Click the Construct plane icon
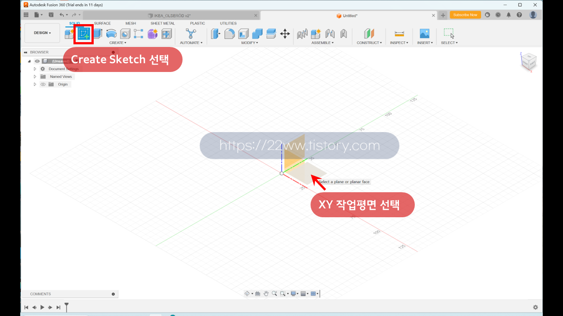This screenshot has width=563, height=316. 369,34
